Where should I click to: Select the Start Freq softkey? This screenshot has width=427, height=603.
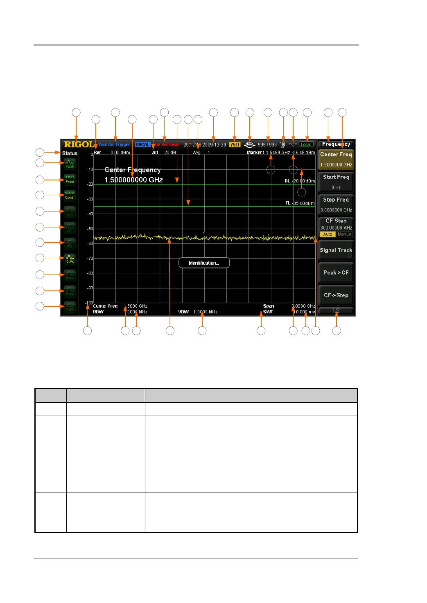pyautogui.click(x=336, y=182)
